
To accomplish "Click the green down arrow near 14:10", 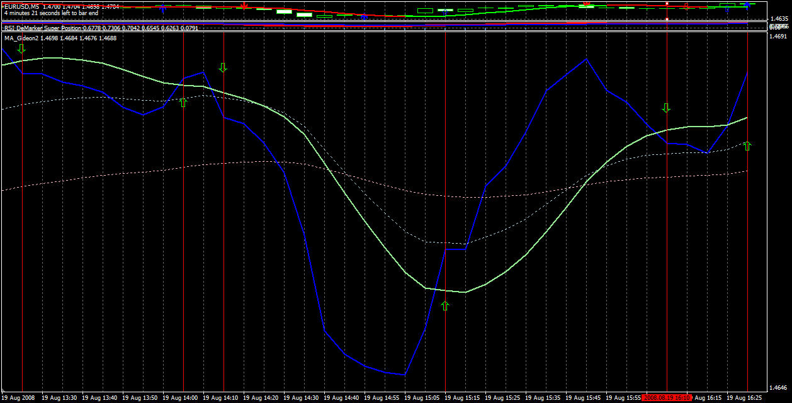I will coord(223,67).
